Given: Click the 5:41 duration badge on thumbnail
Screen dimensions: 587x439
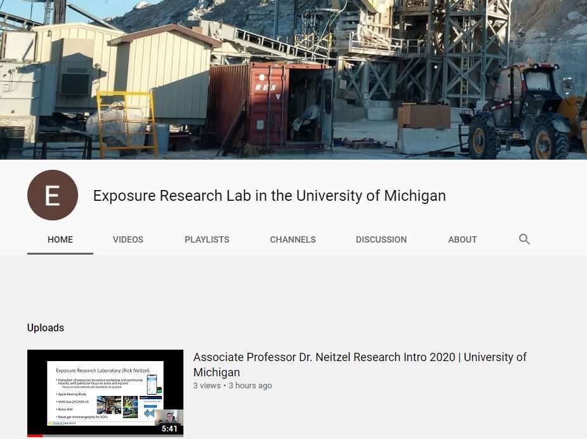Looking at the screenshot, I should point(169,429).
